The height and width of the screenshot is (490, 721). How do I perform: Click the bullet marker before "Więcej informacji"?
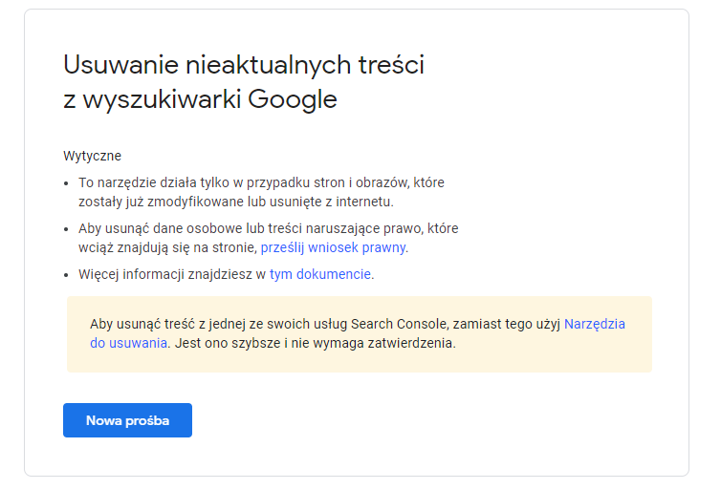click(66, 275)
